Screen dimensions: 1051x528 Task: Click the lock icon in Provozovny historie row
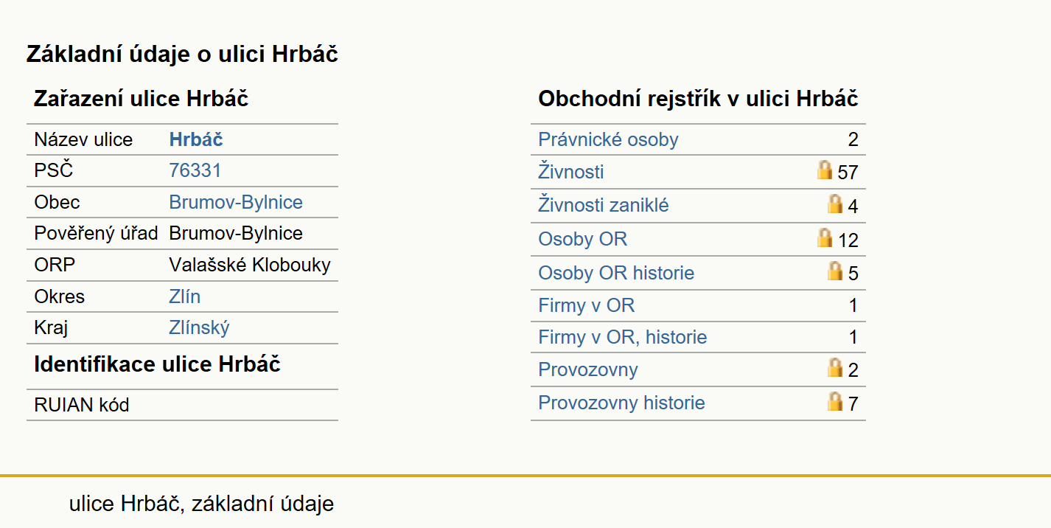tap(835, 401)
